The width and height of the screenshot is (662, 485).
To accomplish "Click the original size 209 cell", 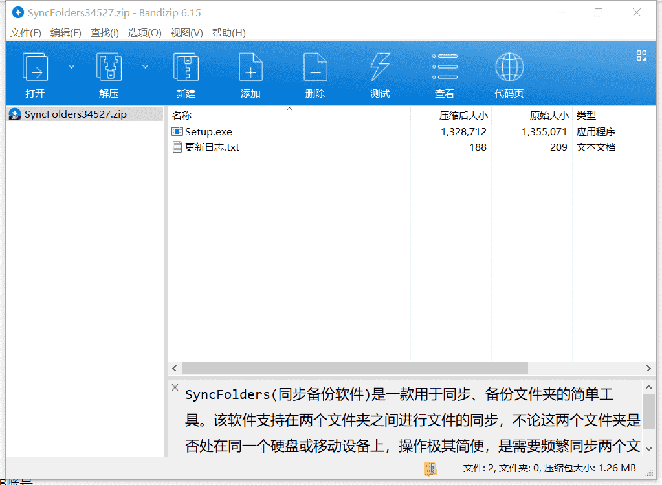I will [558, 147].
